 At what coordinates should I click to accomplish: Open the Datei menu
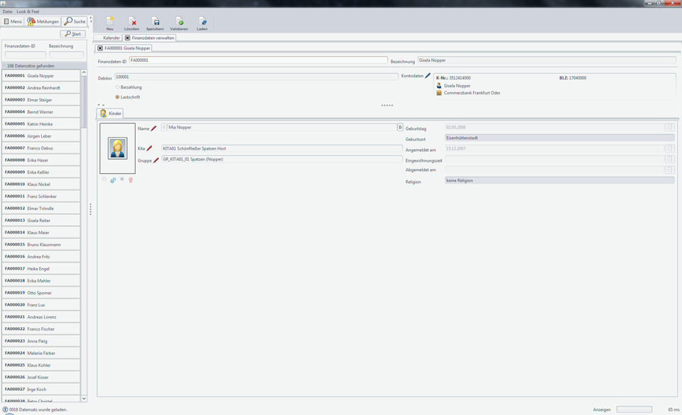[x=7, y=12]
